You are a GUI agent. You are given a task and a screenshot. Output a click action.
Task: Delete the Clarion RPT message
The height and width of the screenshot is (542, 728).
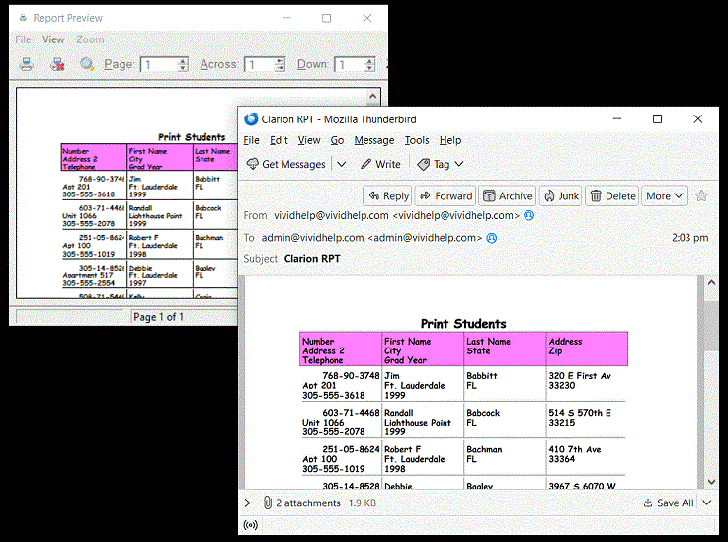pos(612,196)
